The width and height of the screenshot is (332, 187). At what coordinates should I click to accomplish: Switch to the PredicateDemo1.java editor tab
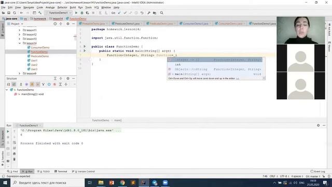pyautogui.click(x=127, y=23)
